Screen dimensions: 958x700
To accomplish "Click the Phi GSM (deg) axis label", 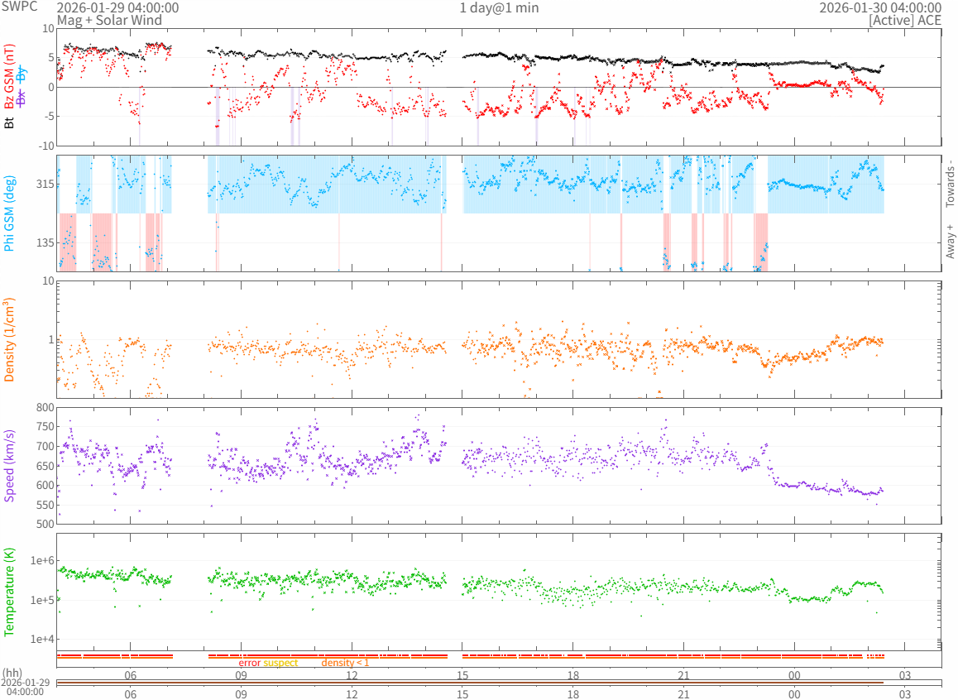I will tap(9, 213).
